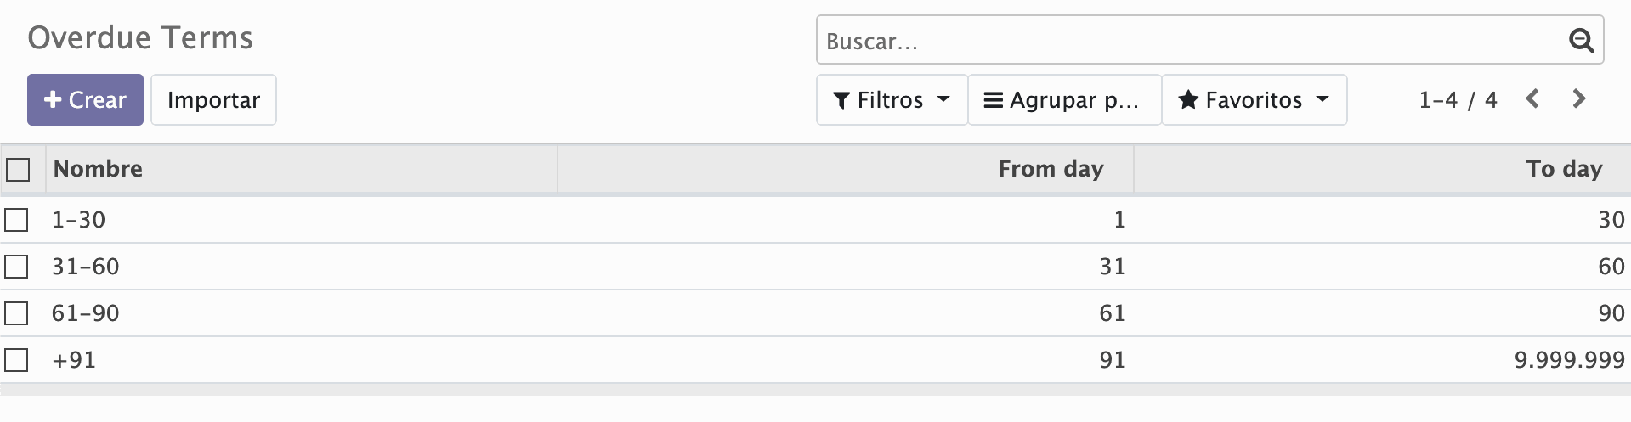The width and height of the screenshot is (1631, 422).
Task: Click the plus icon on Crear
Action: pos(53,99)
